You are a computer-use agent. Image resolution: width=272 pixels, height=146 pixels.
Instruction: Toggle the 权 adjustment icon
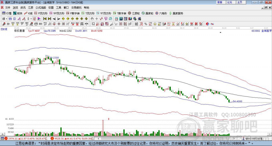[34, 19]
